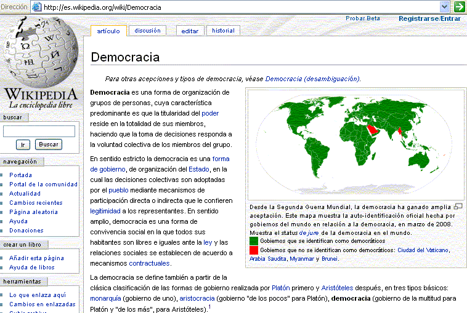
Task: Open the Brunei link
Action: point(330,259)
